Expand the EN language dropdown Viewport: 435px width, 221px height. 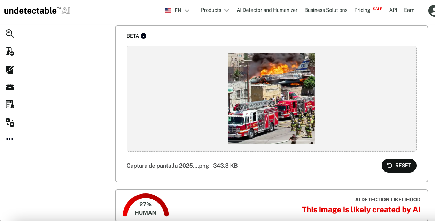182,10
